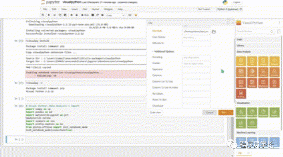
Task: Click the Allocate to input field
Action: pos(196,43)
